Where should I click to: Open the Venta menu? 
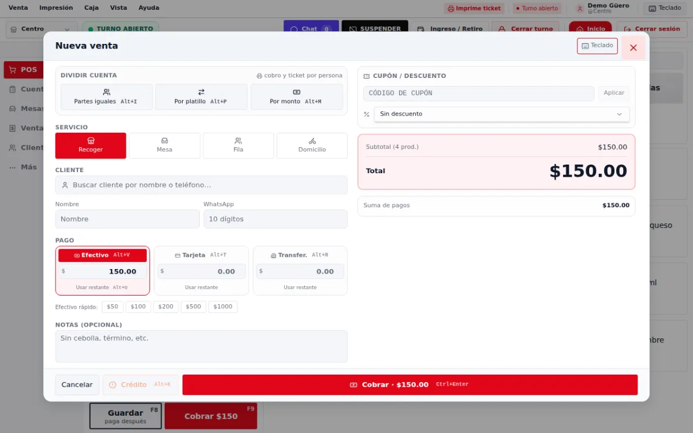[x=18, y=8]
